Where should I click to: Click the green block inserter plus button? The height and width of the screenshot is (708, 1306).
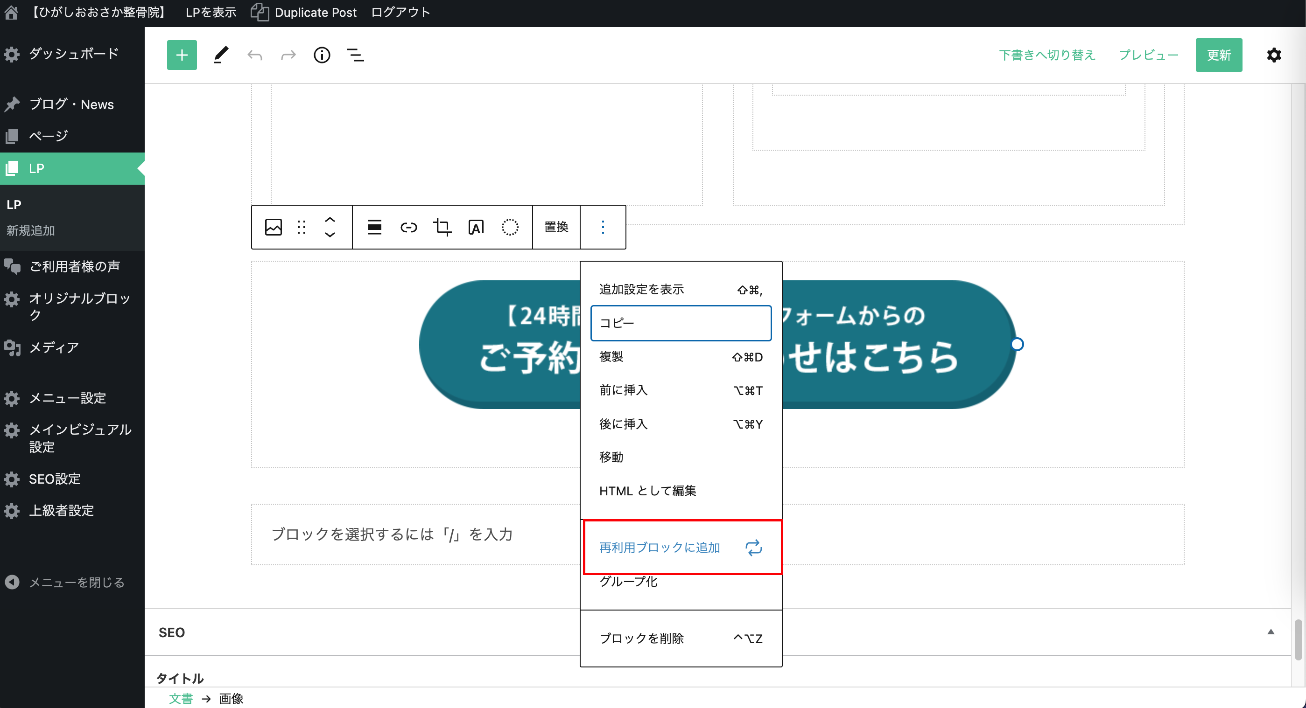[x=182, y=55]
